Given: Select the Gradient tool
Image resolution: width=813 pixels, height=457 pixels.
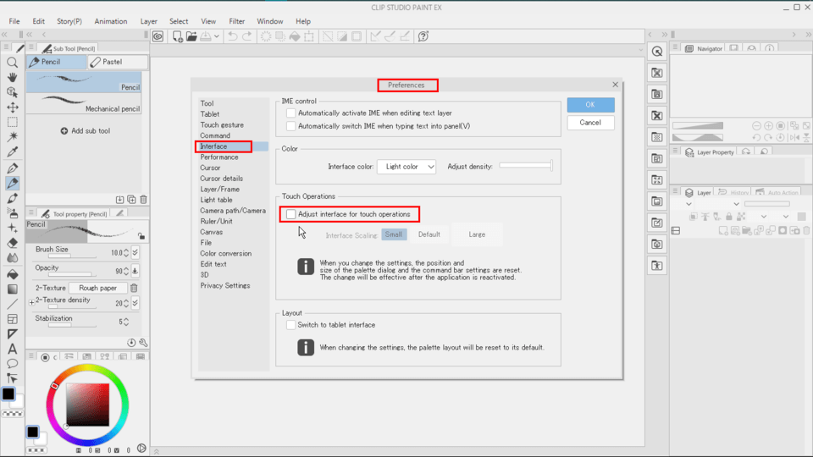Looking at the screenshot, I should coord(12,289).
